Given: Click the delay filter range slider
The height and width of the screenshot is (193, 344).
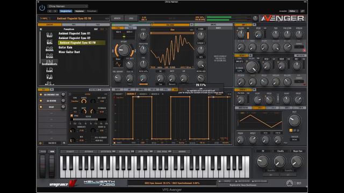Looking at the screenshot, I should tap(88, 120).
